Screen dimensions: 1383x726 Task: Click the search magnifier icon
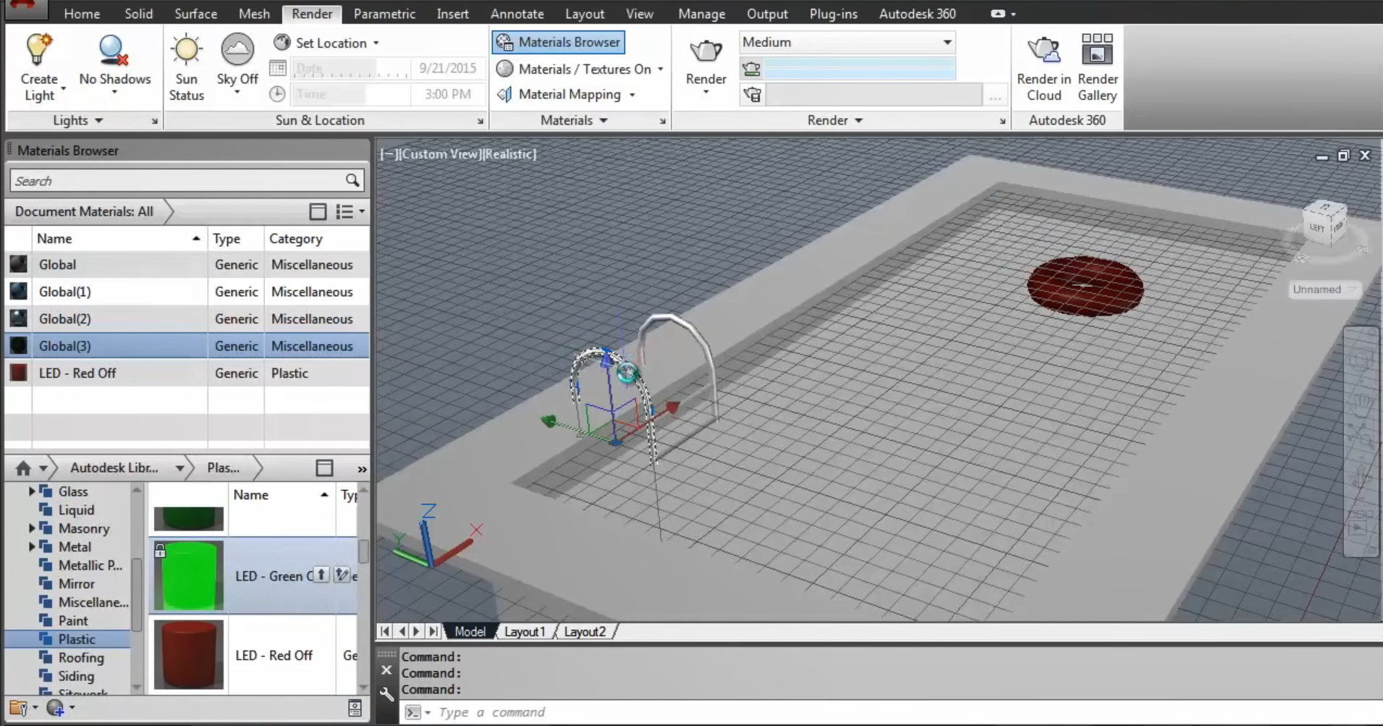click(352, 181)
